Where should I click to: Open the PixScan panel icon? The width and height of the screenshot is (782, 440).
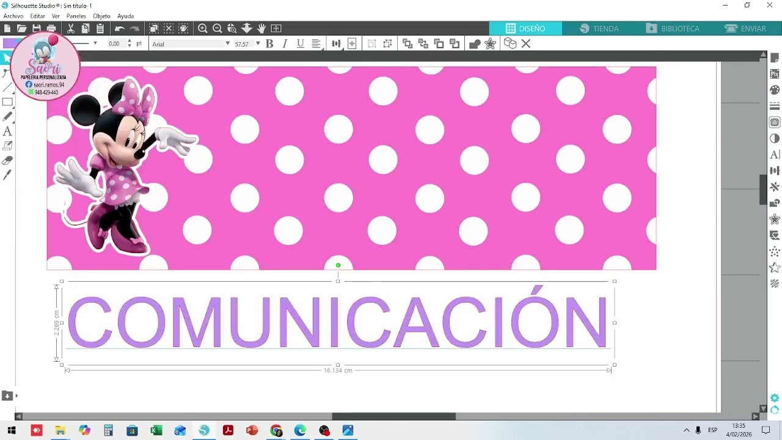point(775,74)
